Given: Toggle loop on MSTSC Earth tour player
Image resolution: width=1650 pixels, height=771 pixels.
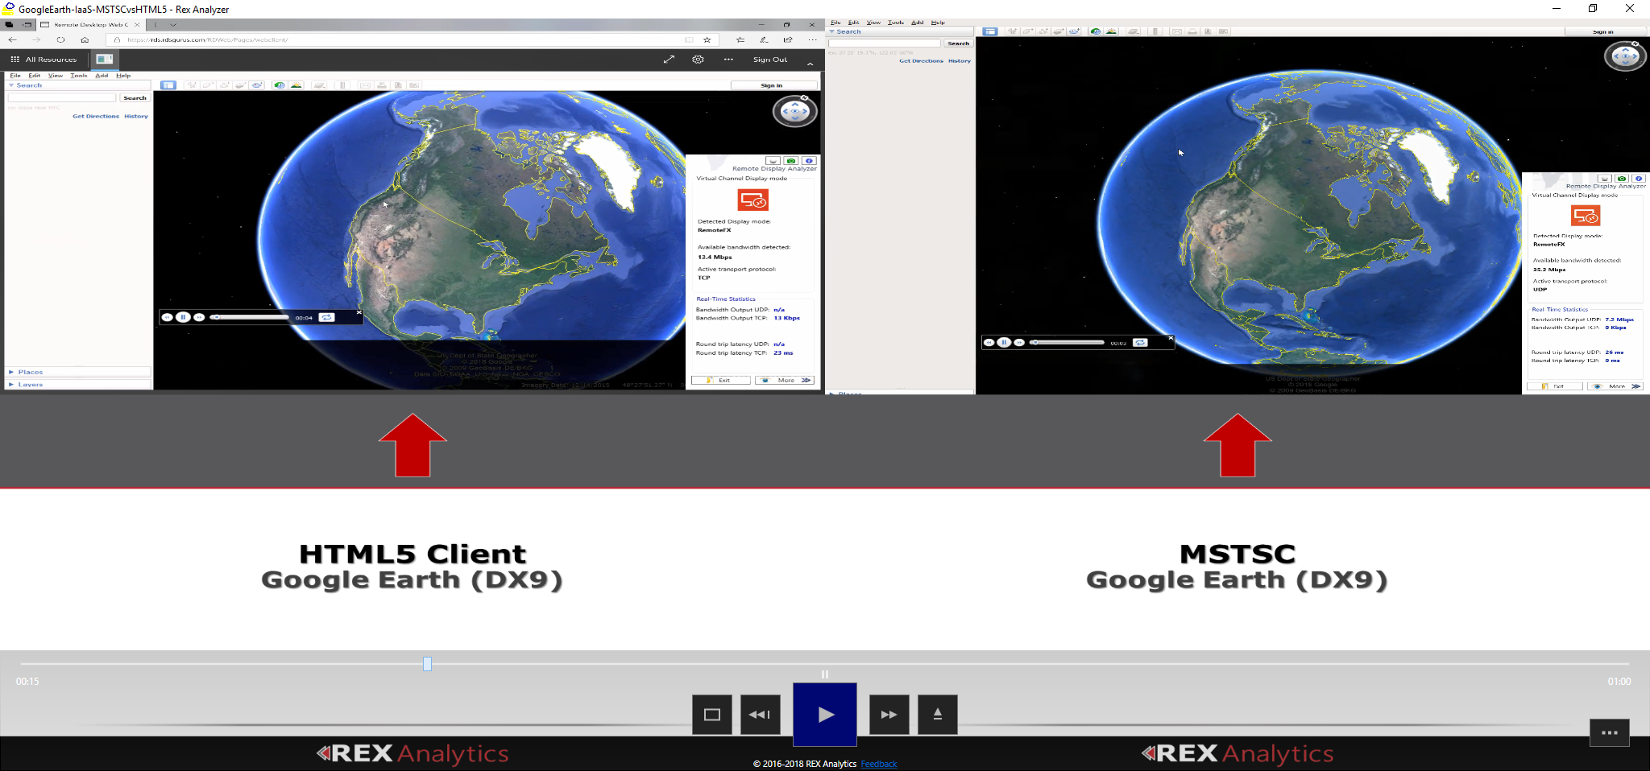Looking at the screenshot, I should [1140, 343].
